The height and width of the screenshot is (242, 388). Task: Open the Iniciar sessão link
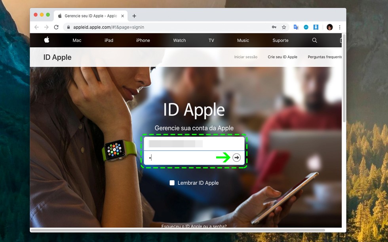[245, 57]
